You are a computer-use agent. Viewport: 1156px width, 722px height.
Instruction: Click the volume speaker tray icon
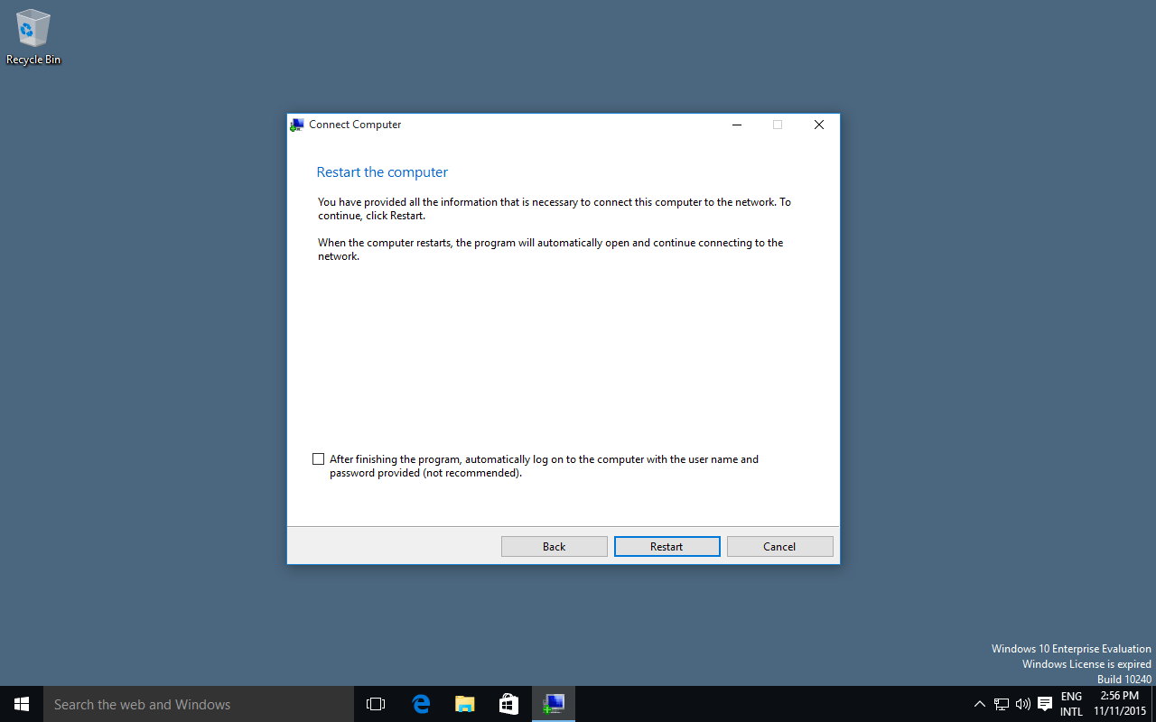coord(1023,704)
